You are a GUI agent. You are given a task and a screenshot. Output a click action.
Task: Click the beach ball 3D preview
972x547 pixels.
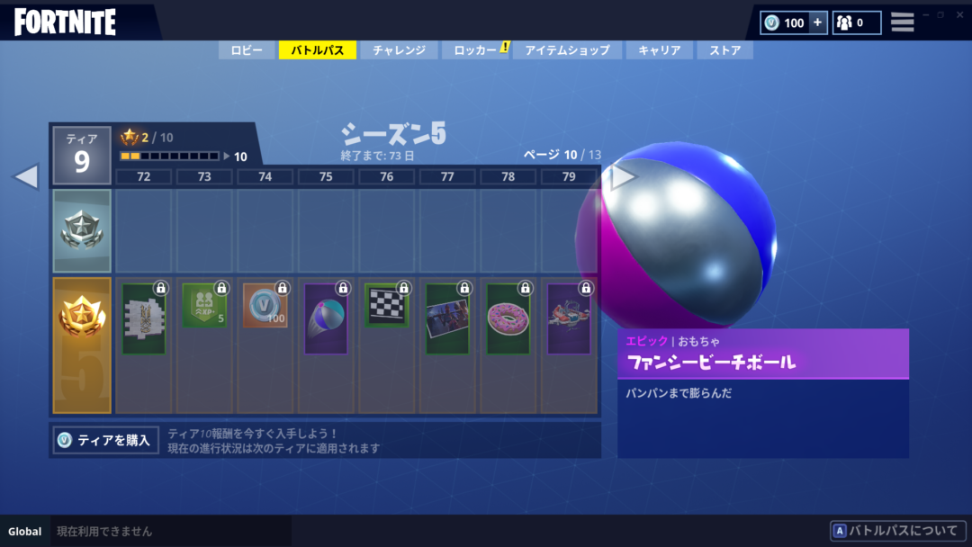pos(677,234)
